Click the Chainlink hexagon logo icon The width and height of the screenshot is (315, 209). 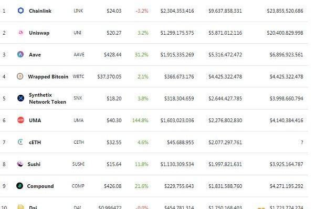tap(20, 11)
